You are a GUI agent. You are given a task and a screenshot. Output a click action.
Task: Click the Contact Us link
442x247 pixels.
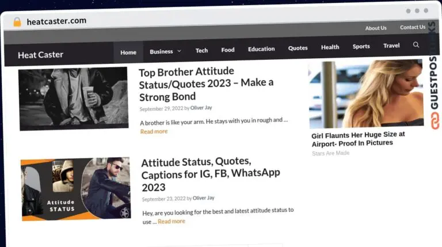[413, 27]
